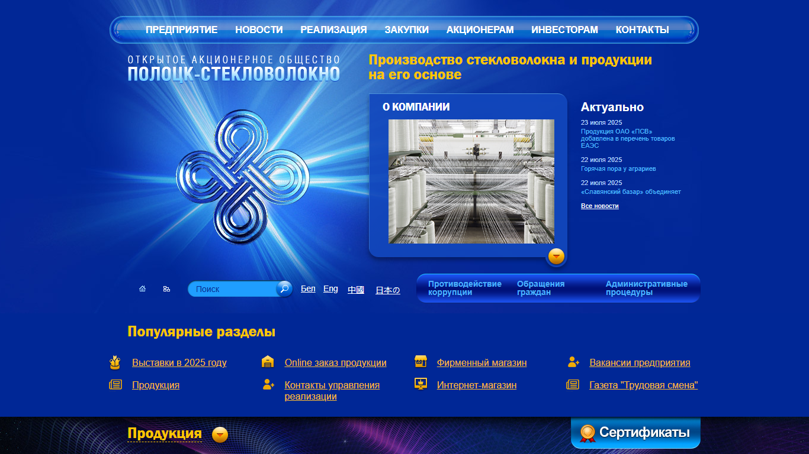Open Выставки в 2025 году link
The width and height of the screenshot is (809, 454).
[179, 362]
